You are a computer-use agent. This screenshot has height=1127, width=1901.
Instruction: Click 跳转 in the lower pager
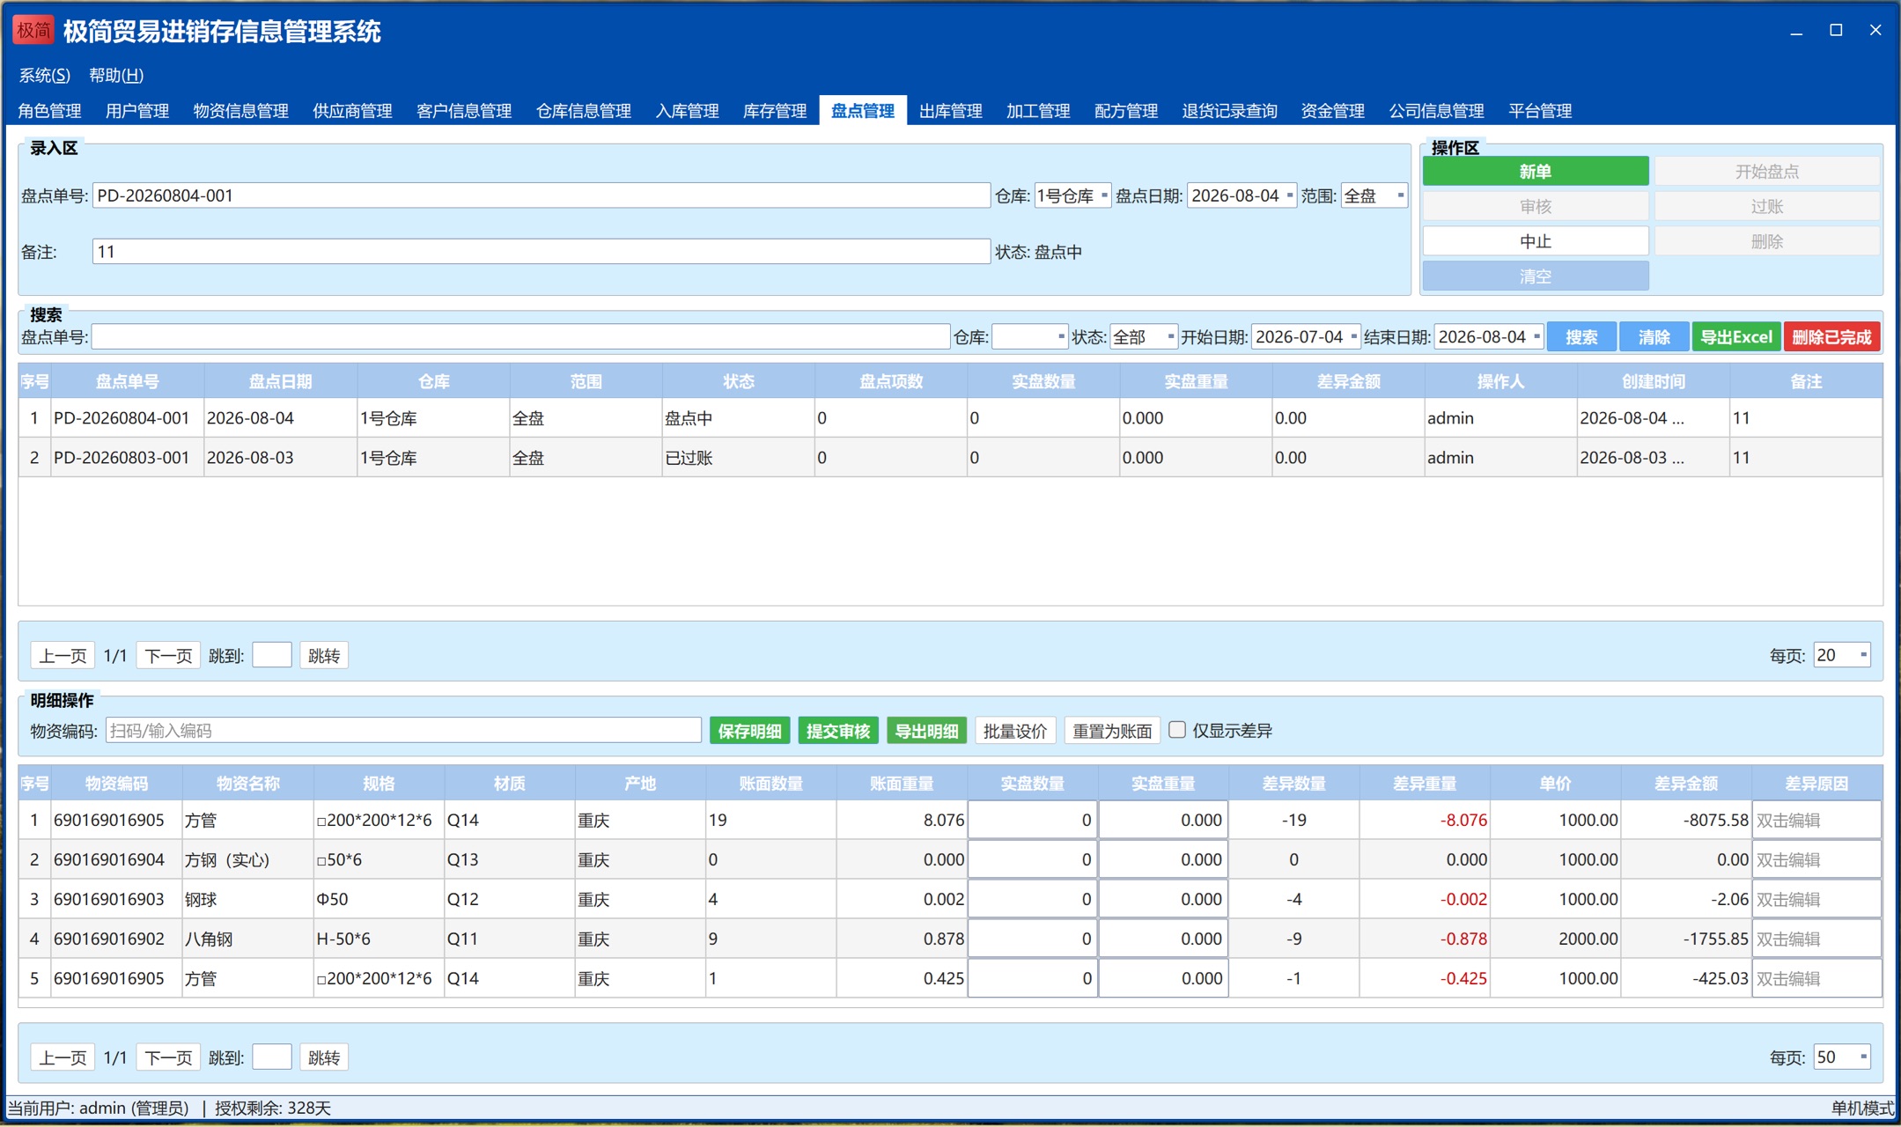pos(324,1057)
